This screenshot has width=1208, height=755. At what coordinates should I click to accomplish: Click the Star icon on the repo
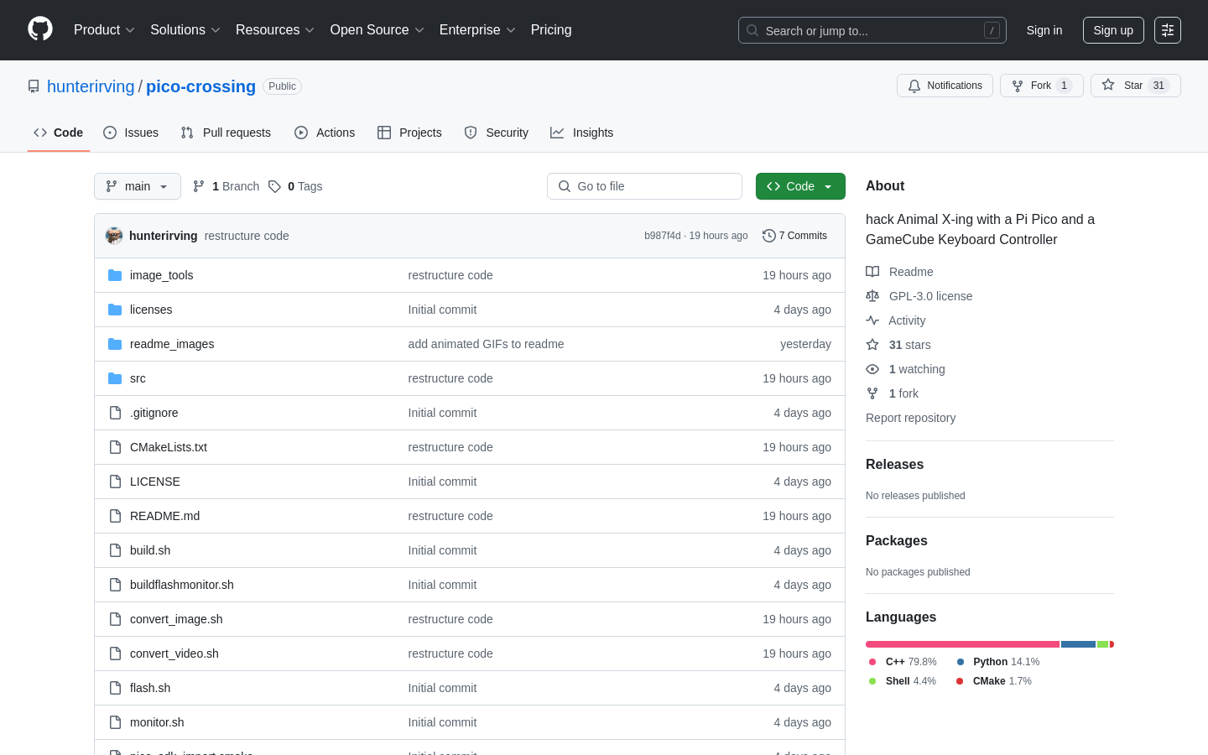pyautogui.click(x=1108, y=86)
